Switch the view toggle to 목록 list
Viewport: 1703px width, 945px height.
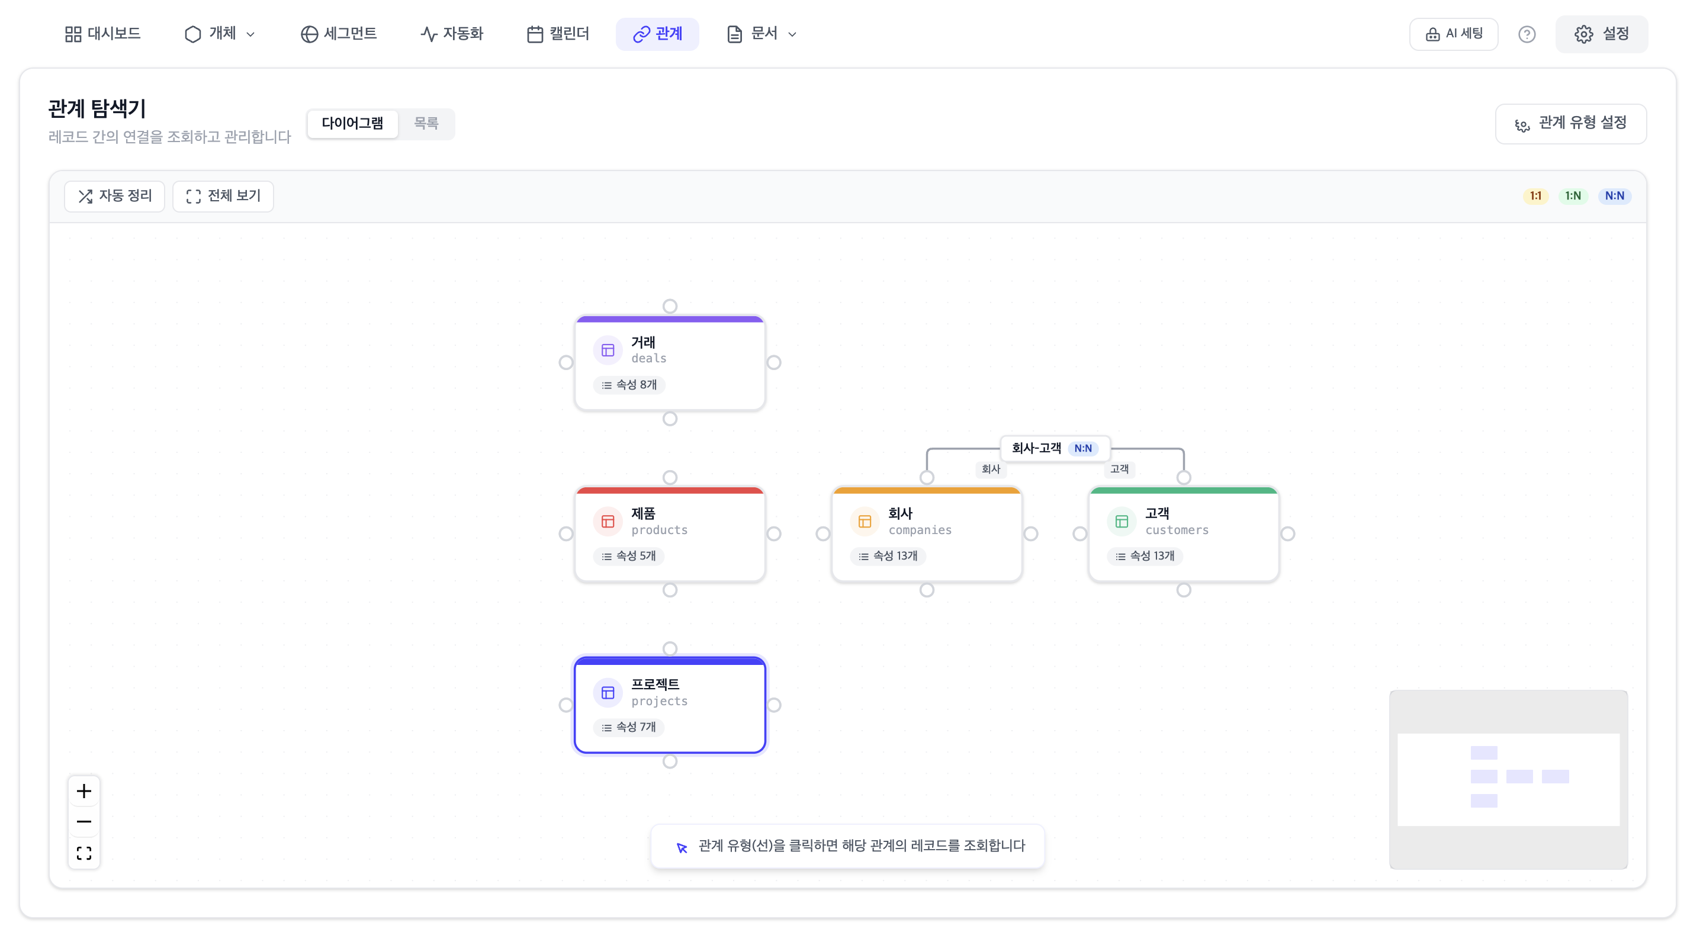pos(426,124)
